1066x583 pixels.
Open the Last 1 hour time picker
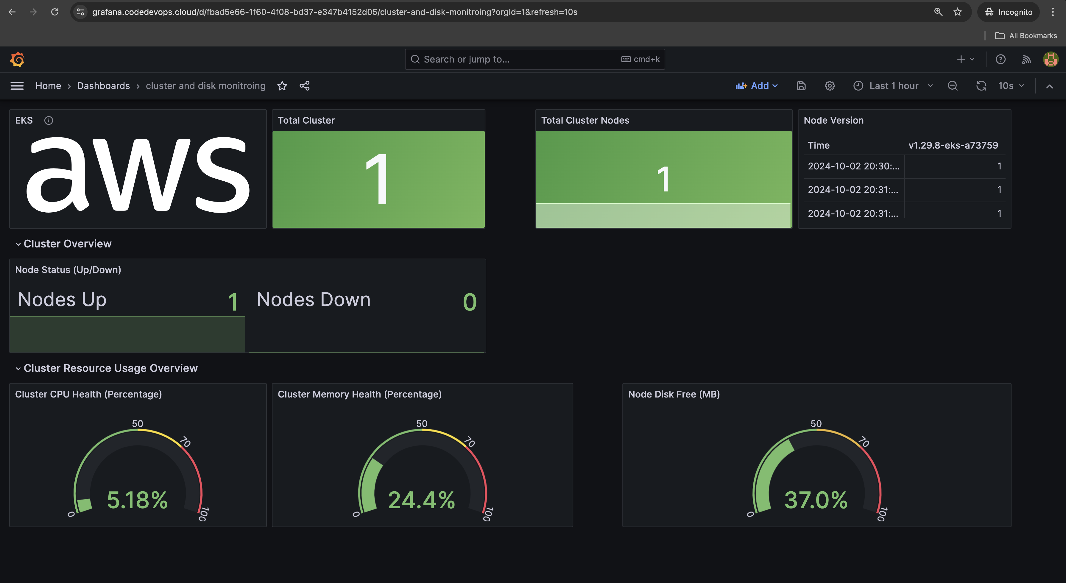(x=893, y=86)
